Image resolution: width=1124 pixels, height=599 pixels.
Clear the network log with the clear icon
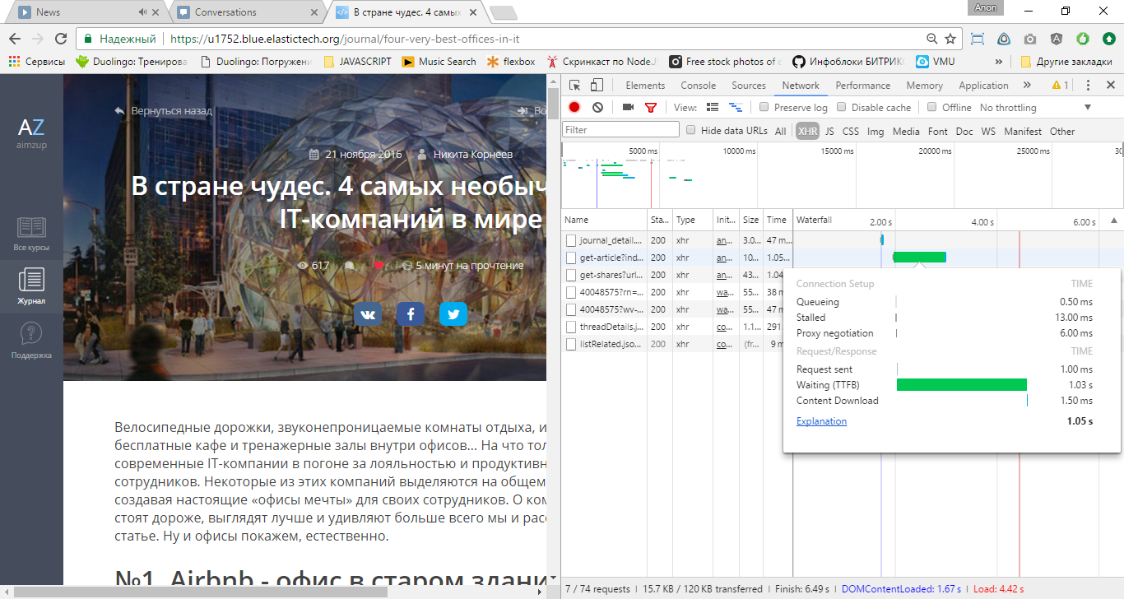[x=598, y=107]
